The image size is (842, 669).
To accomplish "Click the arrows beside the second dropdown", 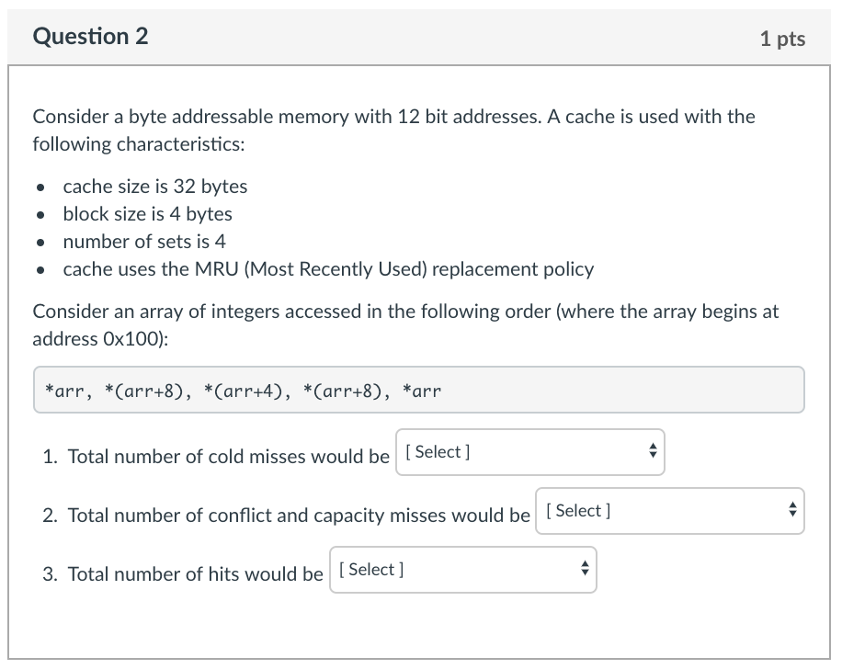I will [x=791, y=510].
